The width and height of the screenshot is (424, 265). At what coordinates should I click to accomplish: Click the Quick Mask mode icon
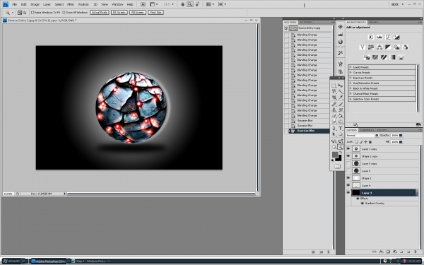[337, 166]
